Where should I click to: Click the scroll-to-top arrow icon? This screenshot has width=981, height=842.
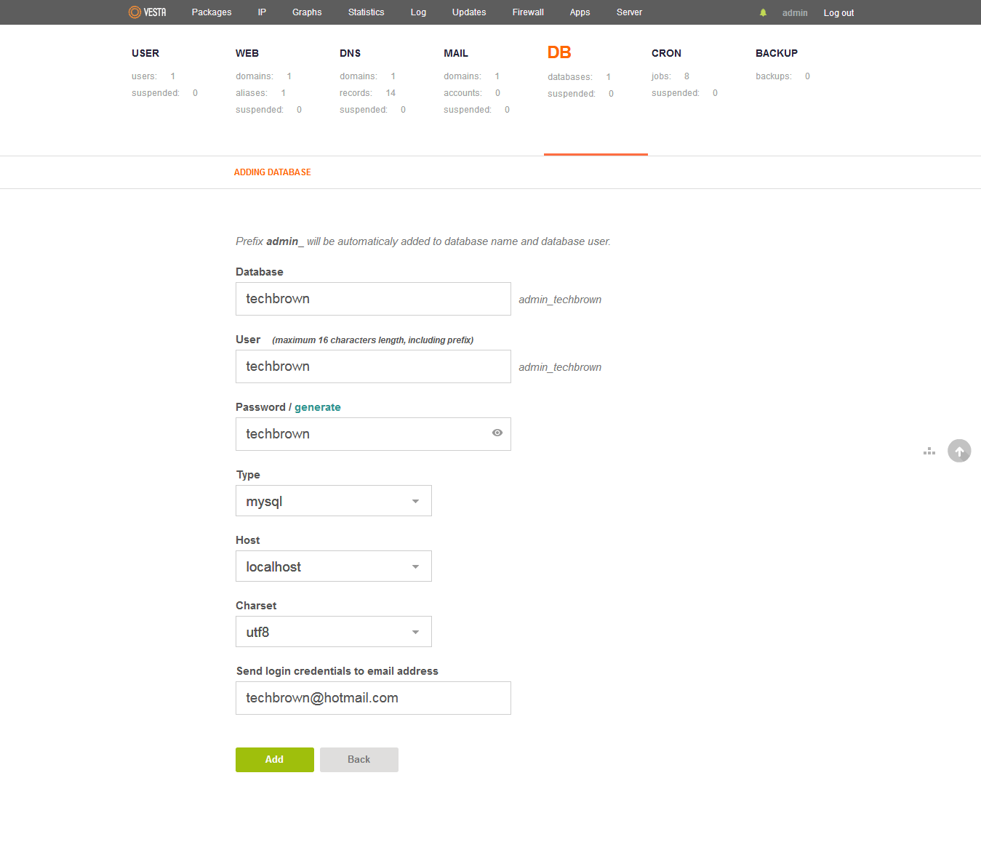pyautogui.click(x=958, y=451)
